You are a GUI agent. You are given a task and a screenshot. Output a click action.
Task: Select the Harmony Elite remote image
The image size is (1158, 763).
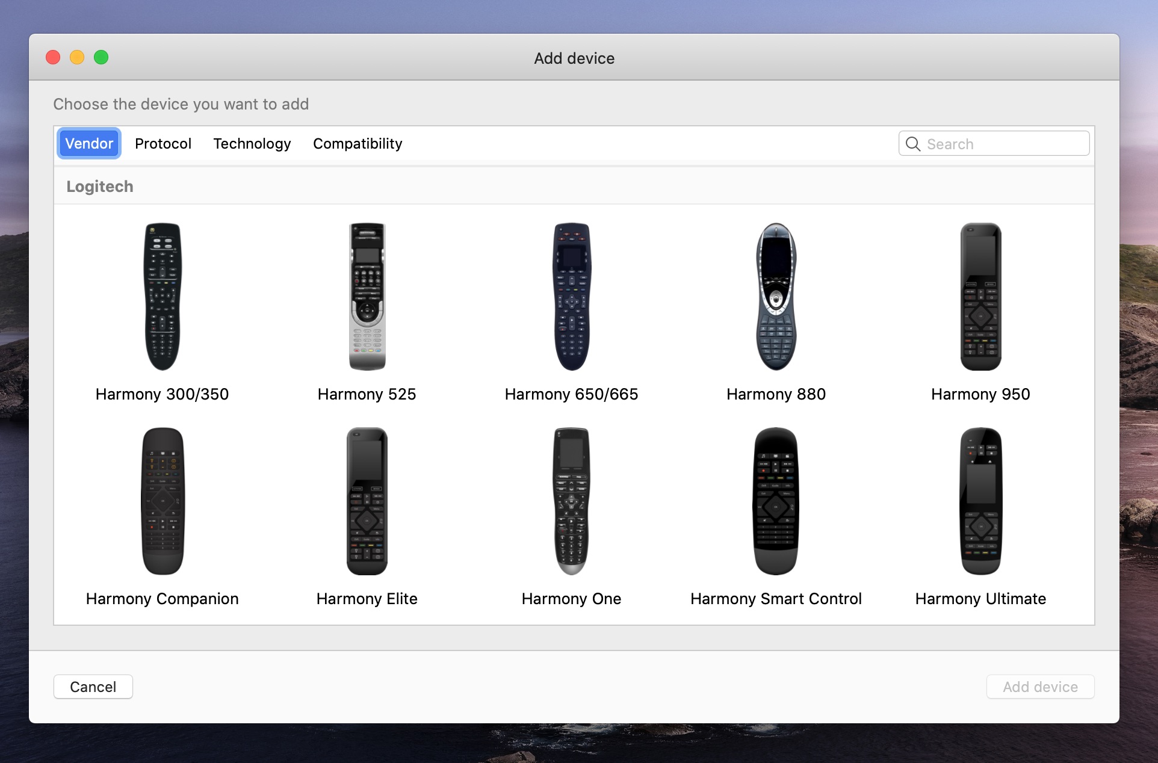(367, 501)
